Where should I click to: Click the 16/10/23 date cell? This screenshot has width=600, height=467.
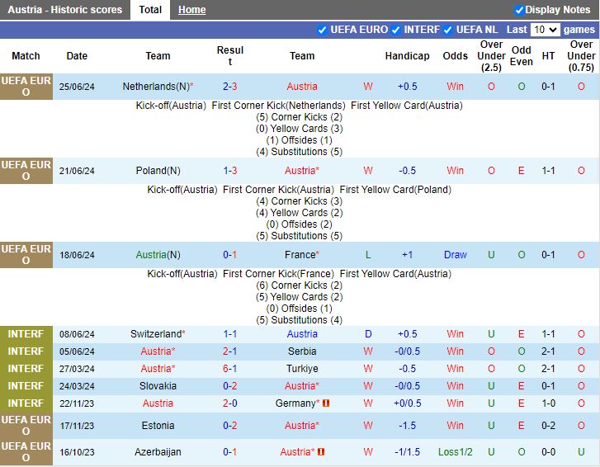[x=77, y=452]
